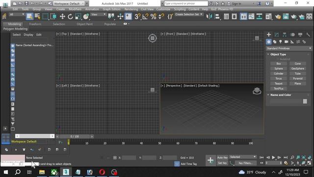Open the Curve Editor icon

(x=251, y=16)
